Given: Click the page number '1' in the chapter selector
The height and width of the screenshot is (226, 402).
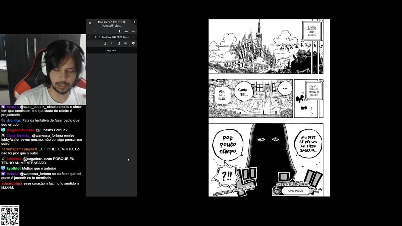Looking at the screenshot, I should 95,37.
